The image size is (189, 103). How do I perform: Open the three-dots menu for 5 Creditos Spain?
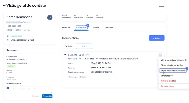[160, 55]
